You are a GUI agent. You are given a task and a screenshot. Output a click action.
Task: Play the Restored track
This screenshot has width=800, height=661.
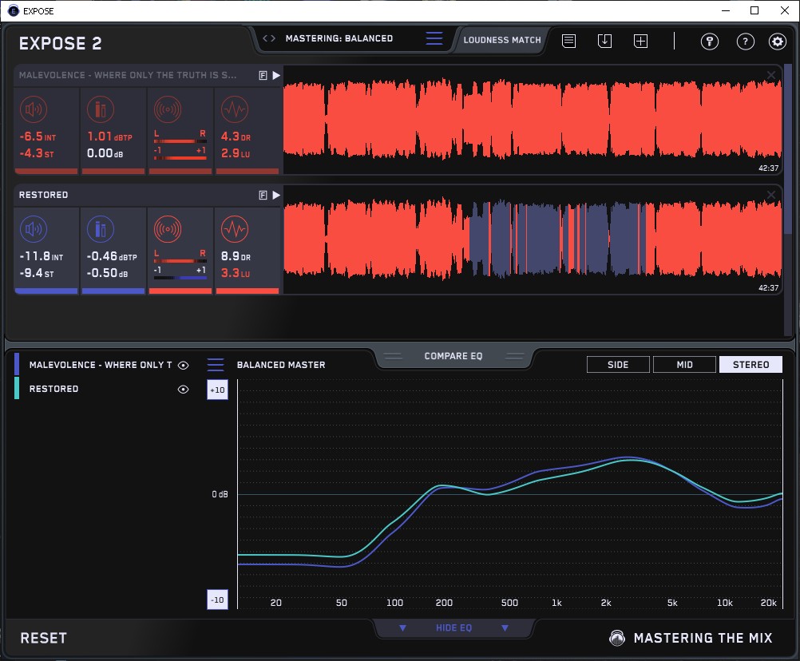pyautogui.click(x=276, y=196)
